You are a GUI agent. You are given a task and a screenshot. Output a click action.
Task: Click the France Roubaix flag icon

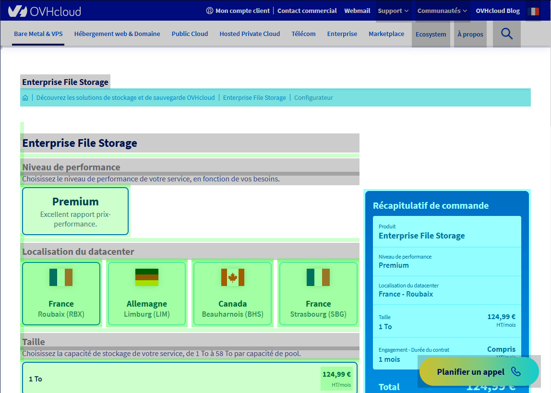(61, 277)
